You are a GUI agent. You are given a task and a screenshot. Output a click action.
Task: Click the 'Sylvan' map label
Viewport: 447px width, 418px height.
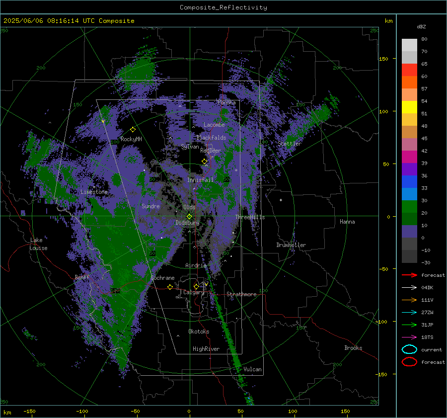pos(190,147)
